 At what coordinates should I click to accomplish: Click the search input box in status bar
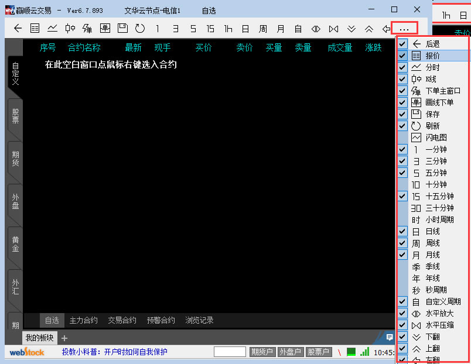(230, 352)
